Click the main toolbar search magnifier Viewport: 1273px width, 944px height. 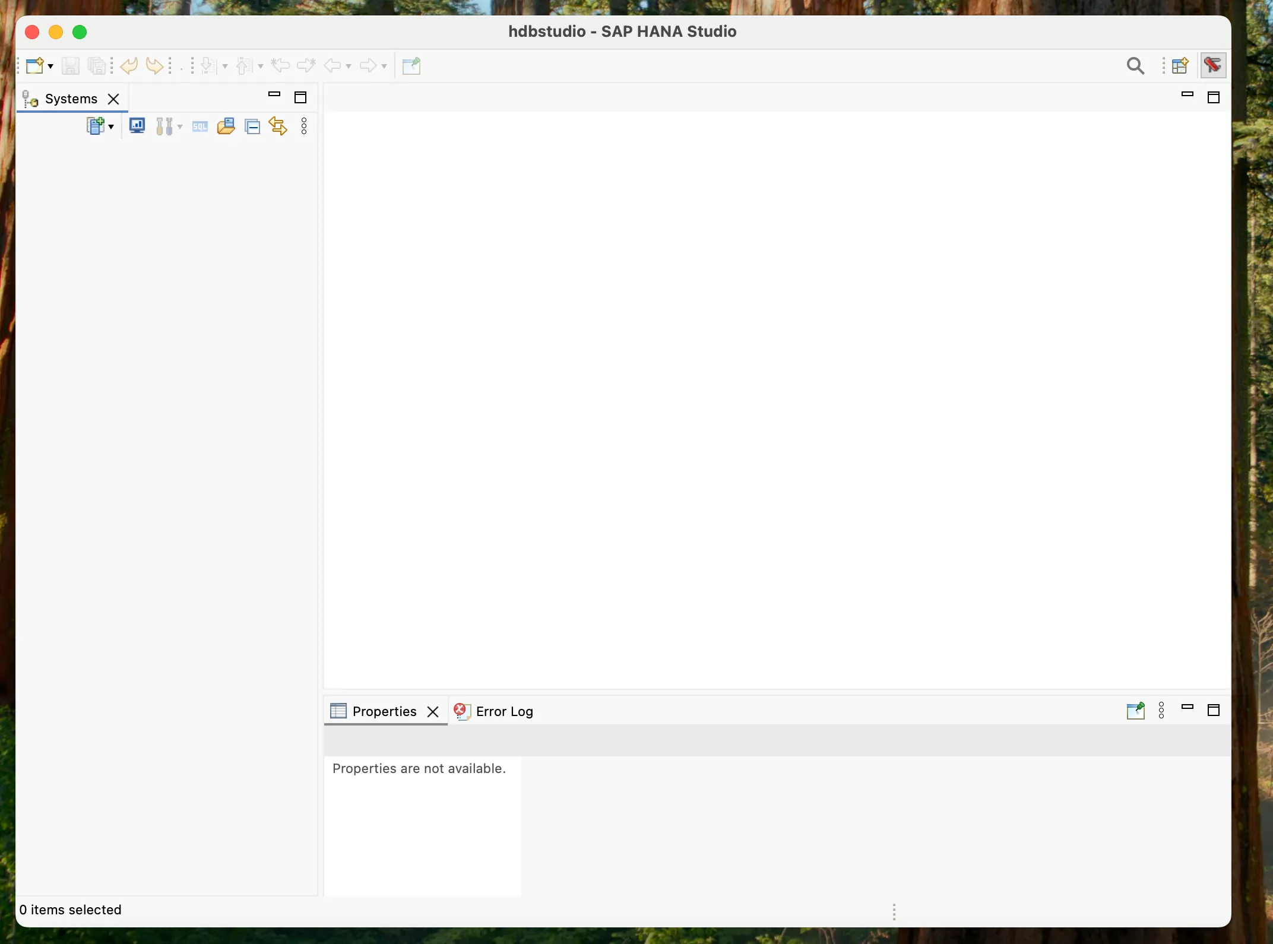click(x=1135, y=65)
